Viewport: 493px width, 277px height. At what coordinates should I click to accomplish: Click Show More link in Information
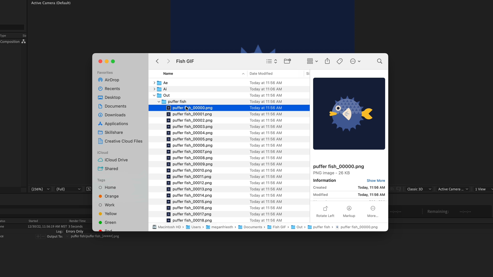[x=376, y=181]
